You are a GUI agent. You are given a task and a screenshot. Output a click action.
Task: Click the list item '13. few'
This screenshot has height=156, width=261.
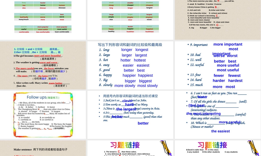point(195,75)
